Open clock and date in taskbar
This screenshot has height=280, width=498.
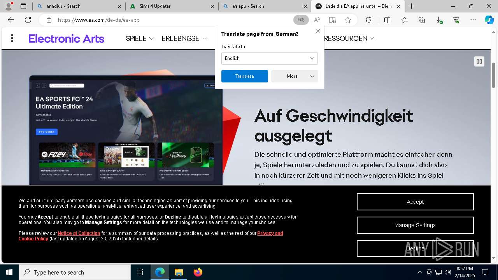[465, 272]
